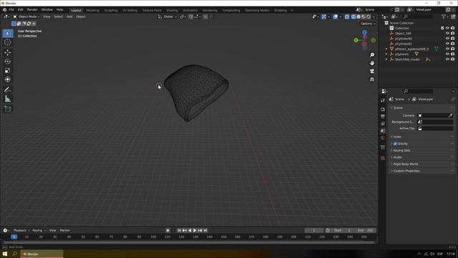Switch to the Shading workspace tab
Viewport: 458px width, 258px height.
coord(172,10)
